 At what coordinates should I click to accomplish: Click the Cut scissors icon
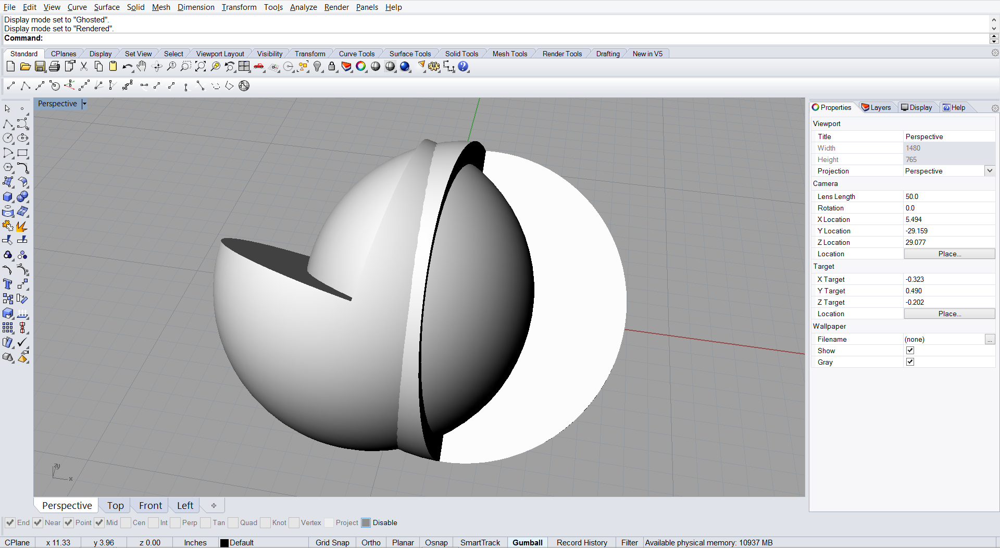coord(83,66)
